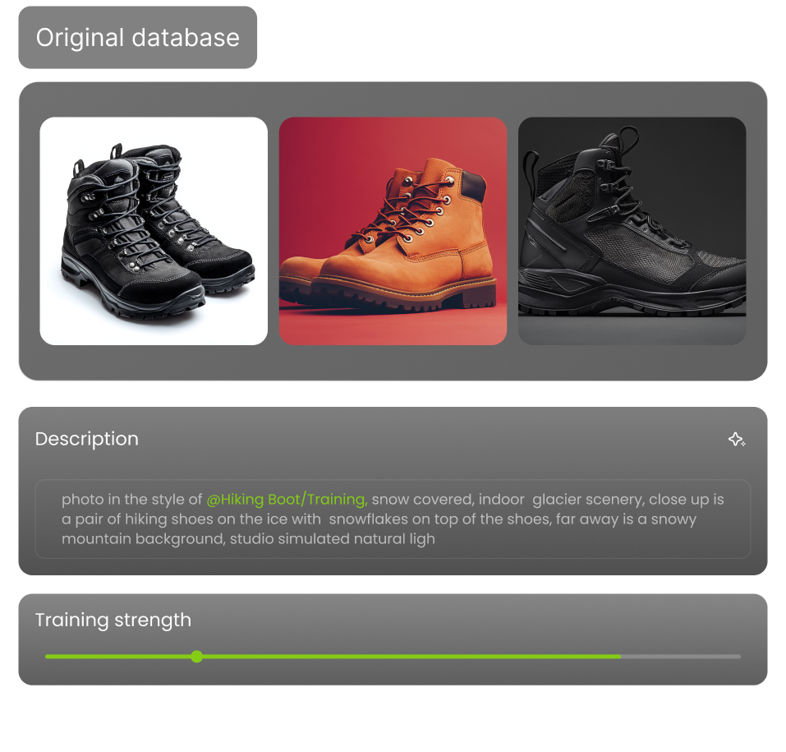Click 'photo in the style of' text

tap(132, 500)
